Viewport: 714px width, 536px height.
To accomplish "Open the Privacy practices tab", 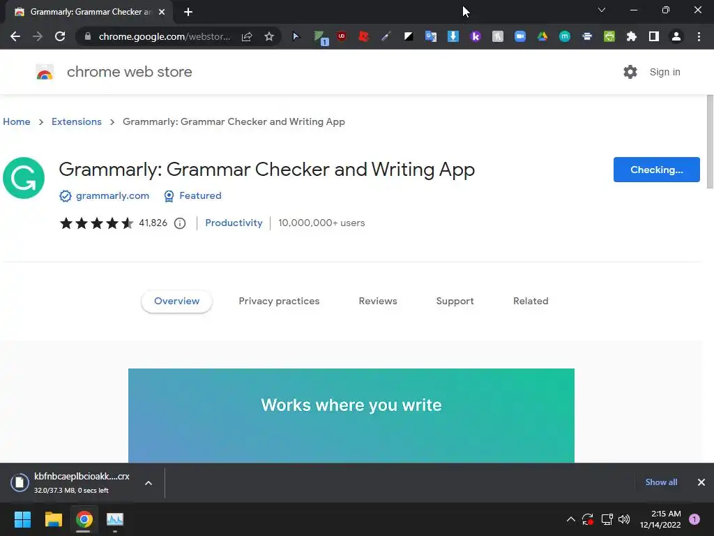I will 279,301.
